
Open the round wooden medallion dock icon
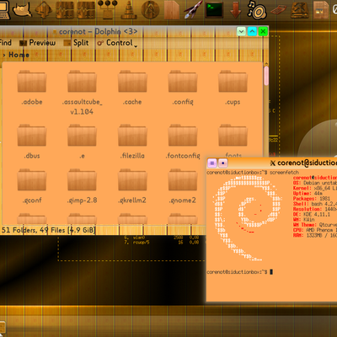click(150, 10)
